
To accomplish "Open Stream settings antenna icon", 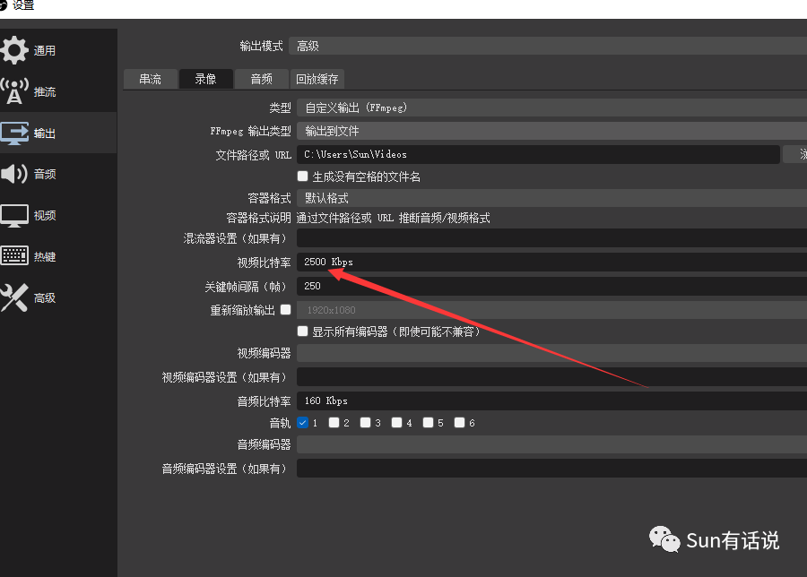I will pyautogui.click(x=13, y=91).
